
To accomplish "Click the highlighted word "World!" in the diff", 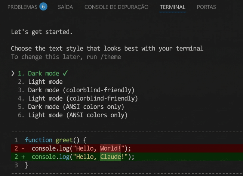I will tap(111, 148).
